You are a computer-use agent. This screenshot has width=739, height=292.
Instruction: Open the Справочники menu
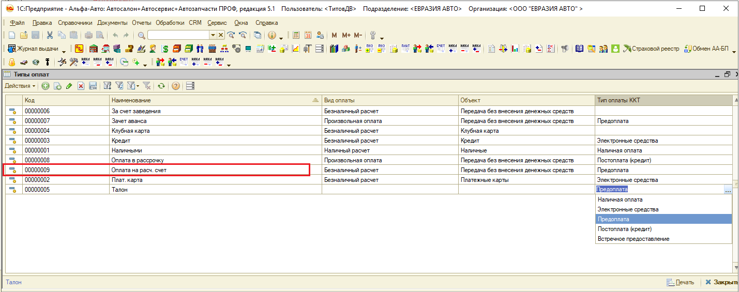[75, 23]
